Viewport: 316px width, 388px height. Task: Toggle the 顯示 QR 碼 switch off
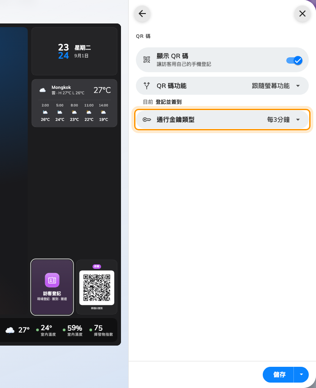(x=294, y=60)
